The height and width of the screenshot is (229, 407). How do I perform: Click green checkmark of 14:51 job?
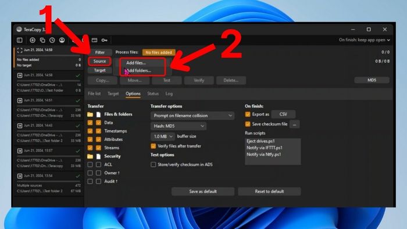(77, 101)
